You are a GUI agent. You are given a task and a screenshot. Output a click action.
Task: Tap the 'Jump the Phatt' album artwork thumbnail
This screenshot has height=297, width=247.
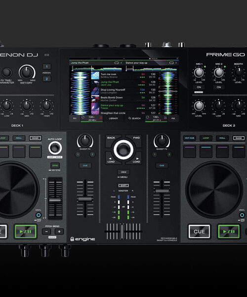click(95, 83)
